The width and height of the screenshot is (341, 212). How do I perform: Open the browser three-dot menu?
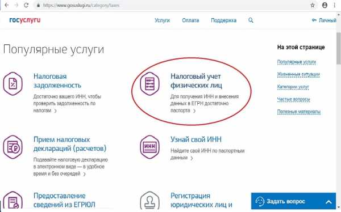(335, 5)
